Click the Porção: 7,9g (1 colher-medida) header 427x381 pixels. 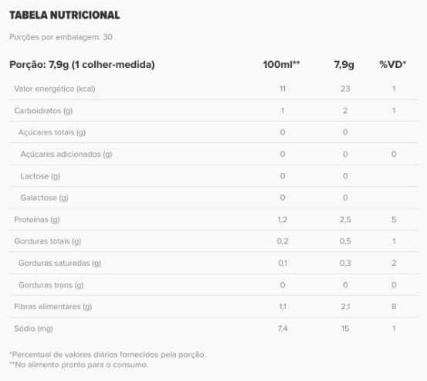coord(82,65)
